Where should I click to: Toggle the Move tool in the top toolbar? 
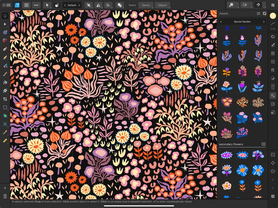click(x=47, y=5)
